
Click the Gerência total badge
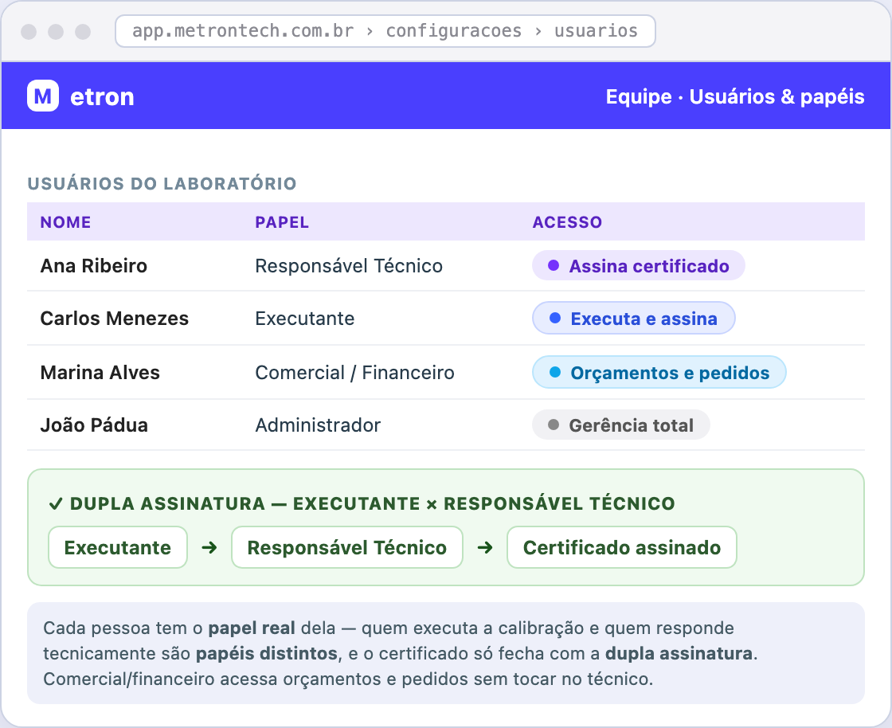click(x=620, y=425)
